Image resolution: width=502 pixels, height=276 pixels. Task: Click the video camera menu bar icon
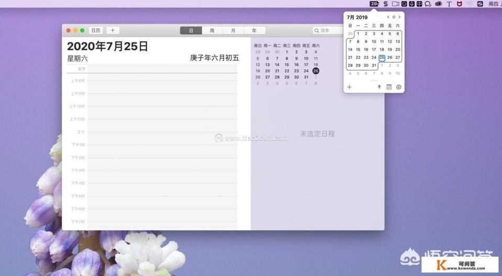point(396,4)
